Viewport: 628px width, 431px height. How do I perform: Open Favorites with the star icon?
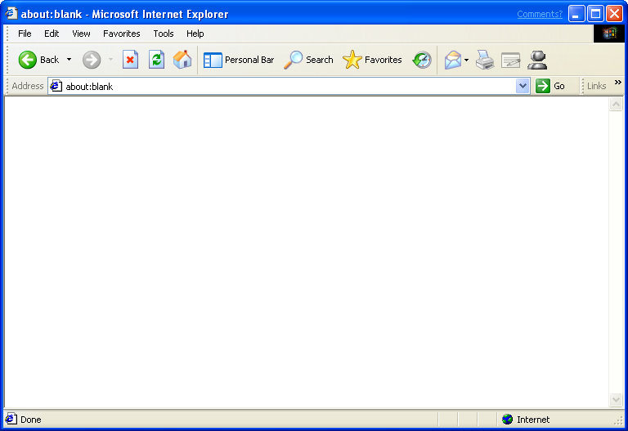click(x=372, y=60)
